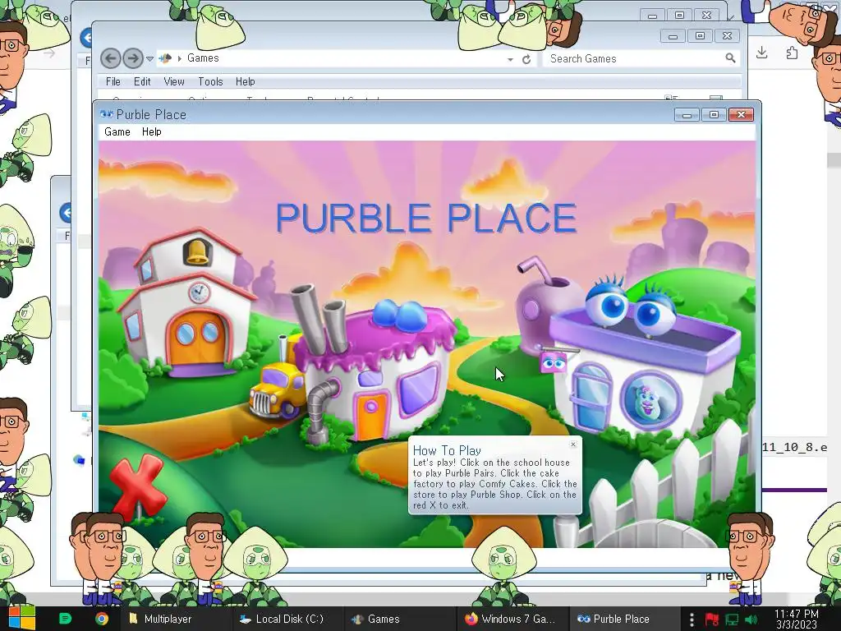This screenshot has width=841, height=631.
Task: Click the yellow truck by the cake factory
Action: tap(278, 390)
